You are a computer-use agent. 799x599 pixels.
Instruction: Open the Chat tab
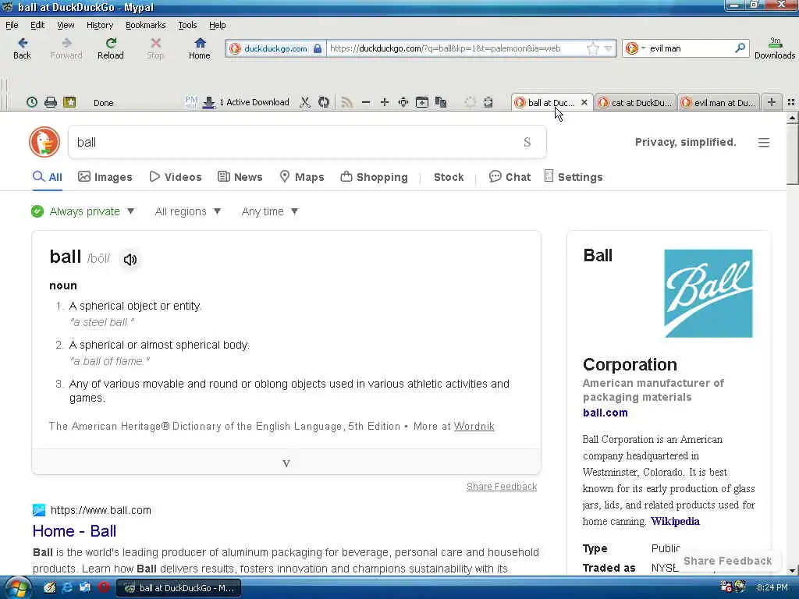(510, 177)
